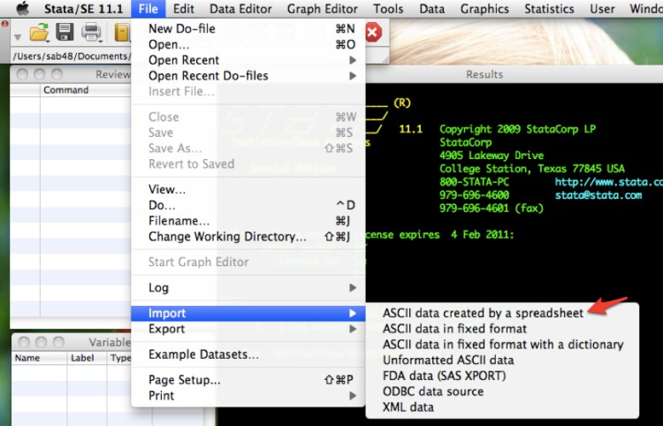The image size is (663, 426).
Task: Click Example Datasets menu entry
Action: (x=203, y=354)
